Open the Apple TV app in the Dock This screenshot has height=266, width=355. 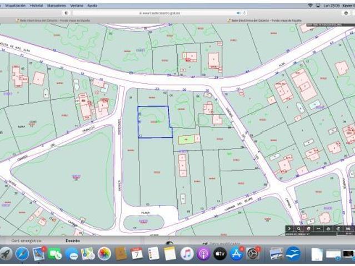(219, 254)
